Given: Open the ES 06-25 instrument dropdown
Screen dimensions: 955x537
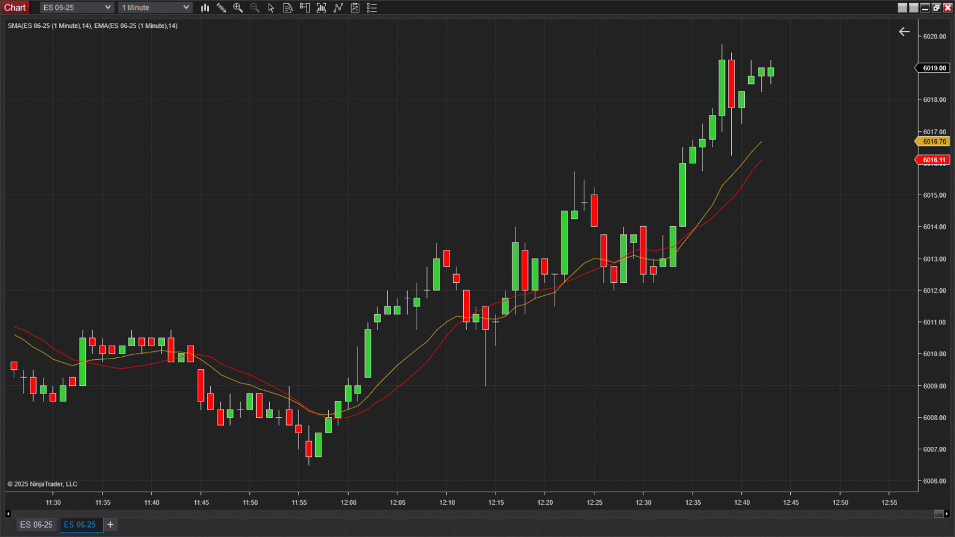Looking at the screenshot, I should [76, 7].
